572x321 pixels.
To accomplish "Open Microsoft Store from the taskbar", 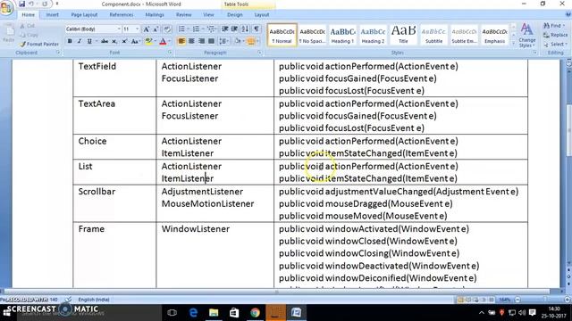I will pyautogui.click(x=234, y=312).
